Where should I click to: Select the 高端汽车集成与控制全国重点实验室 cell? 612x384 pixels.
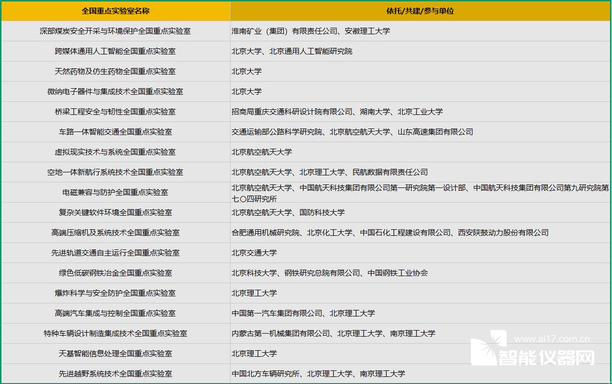(115, 313)
